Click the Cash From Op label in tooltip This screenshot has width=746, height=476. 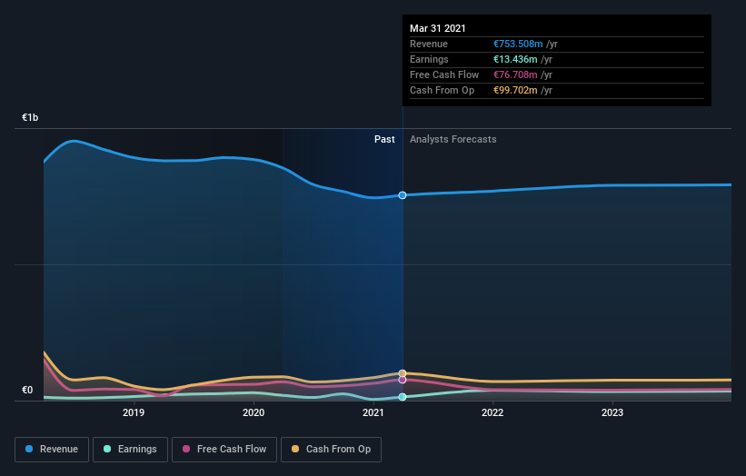442,90
